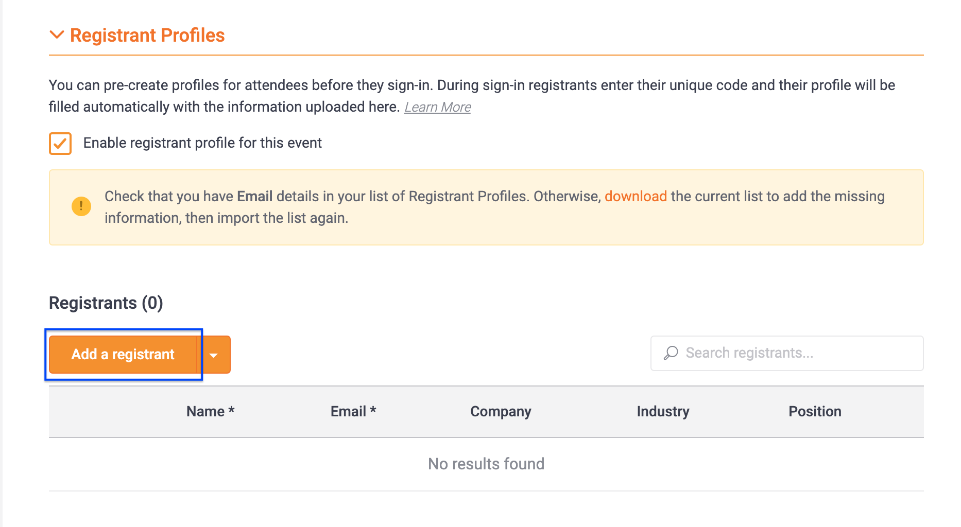Select the Position column header
This screenshot has height=527, width=961.
[x=815, y=411]
